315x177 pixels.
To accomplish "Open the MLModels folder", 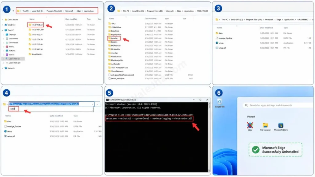I will [x=114, y=49].
